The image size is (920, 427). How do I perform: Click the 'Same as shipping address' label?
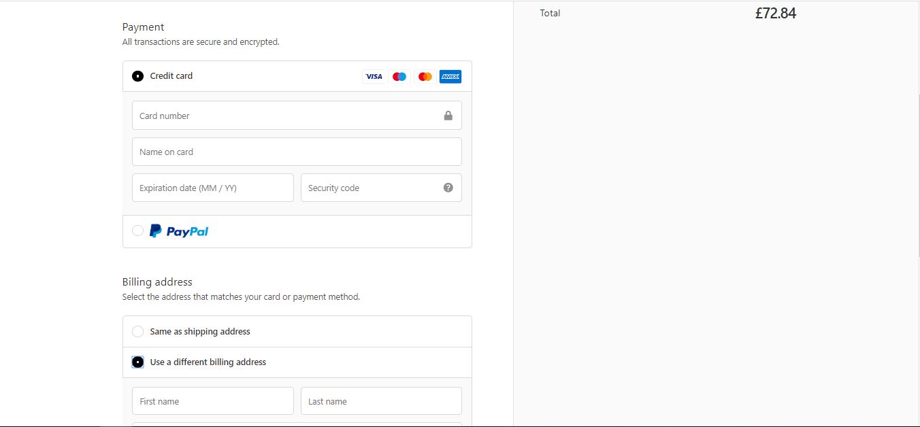(x=200, y=332)
